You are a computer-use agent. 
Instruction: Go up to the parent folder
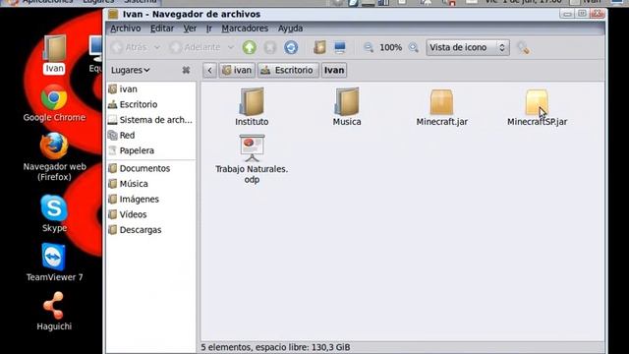(x=249, y=47)
